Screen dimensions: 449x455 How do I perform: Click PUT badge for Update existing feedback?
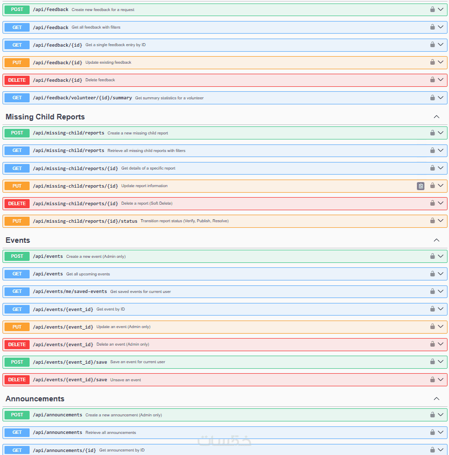point(17,62)
